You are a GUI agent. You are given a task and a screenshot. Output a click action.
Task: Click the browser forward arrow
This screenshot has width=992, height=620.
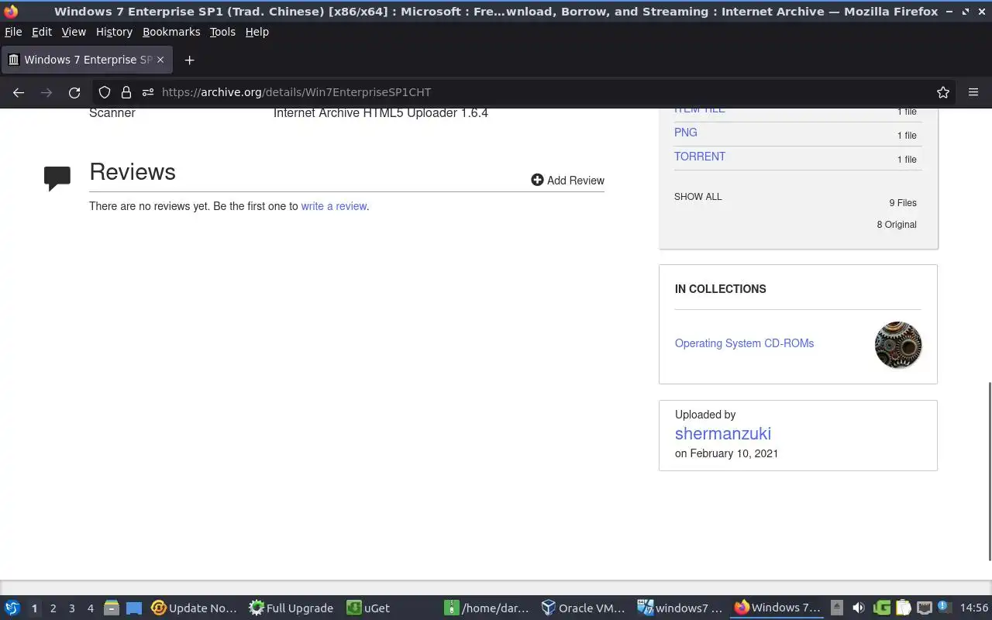tap(46, 92)
